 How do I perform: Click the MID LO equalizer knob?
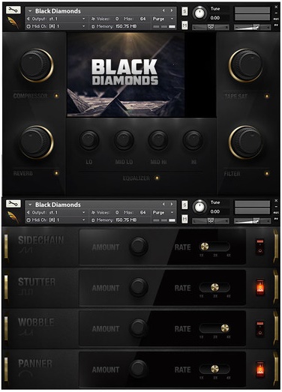click(124, 140)
